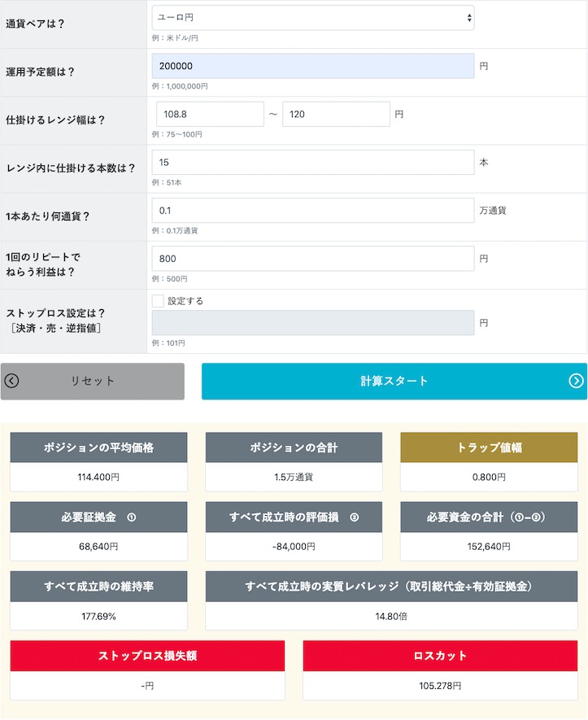The height and width of the screenshot is (720, 588).
Task: Click the disabled stop loss value field
Action: [312, 323]
